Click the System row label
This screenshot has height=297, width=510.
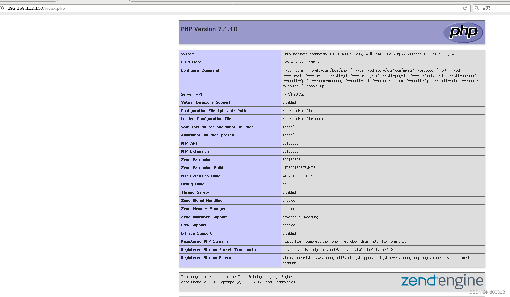(x=187, y=54)
